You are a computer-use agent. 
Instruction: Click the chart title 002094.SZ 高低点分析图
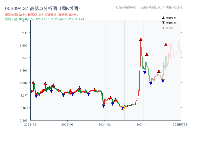coord(43,8)
